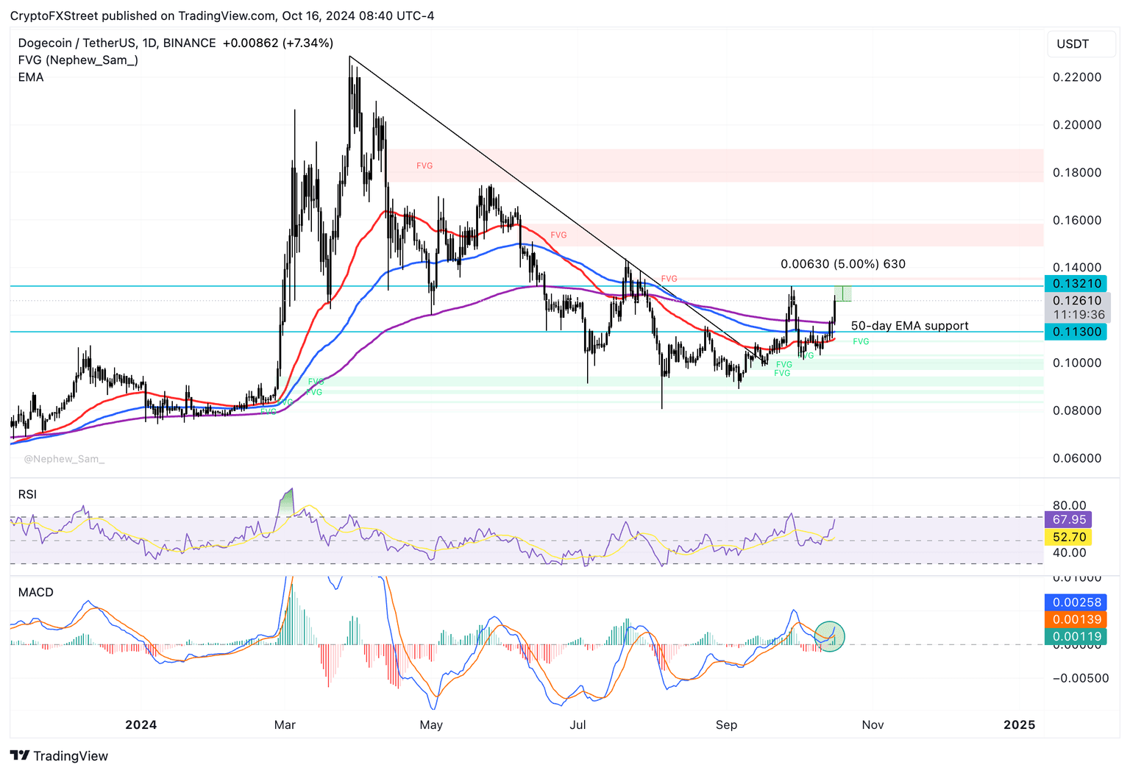Click the green circle highlight on the MACD

pos(830,636)
